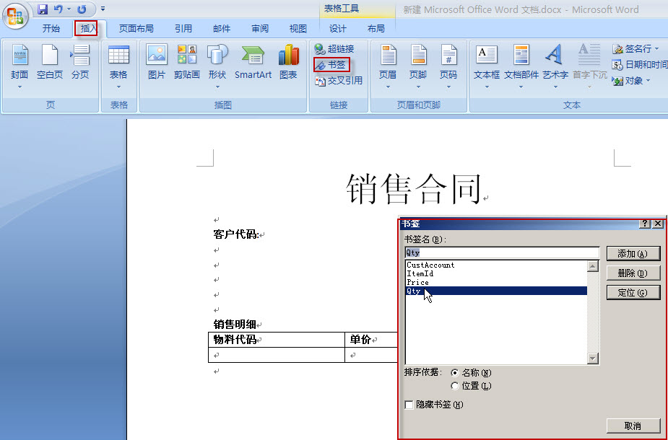Insert a page break (分页)

point(80,62)
